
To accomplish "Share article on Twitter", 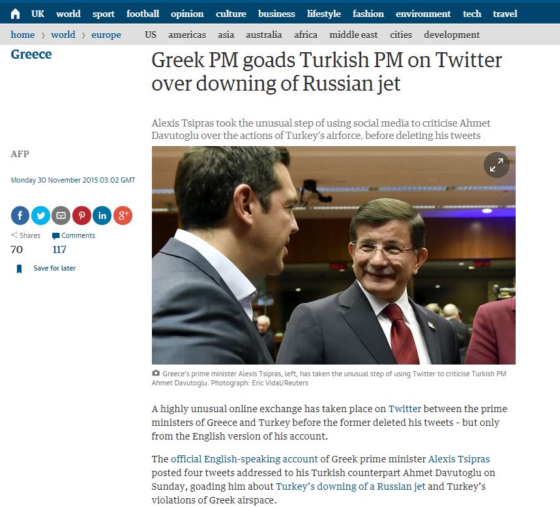I will [40, 215].
